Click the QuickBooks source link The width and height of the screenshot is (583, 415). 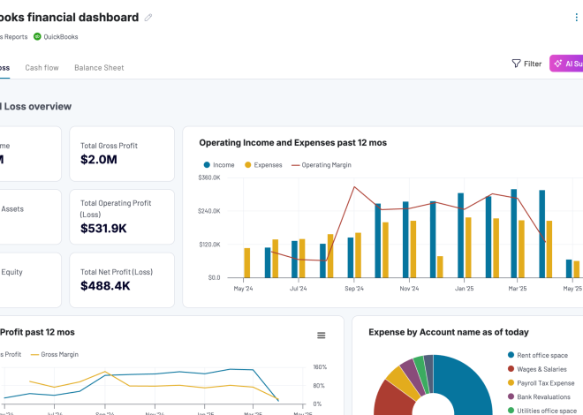(61, 37)
